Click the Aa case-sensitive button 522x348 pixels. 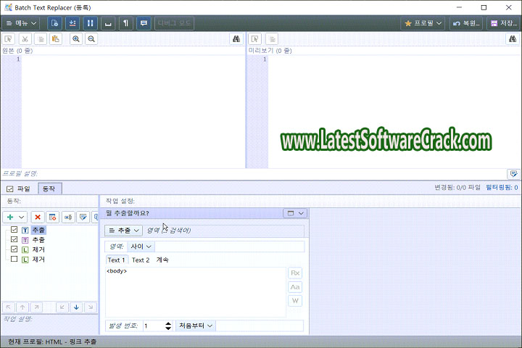295,287
